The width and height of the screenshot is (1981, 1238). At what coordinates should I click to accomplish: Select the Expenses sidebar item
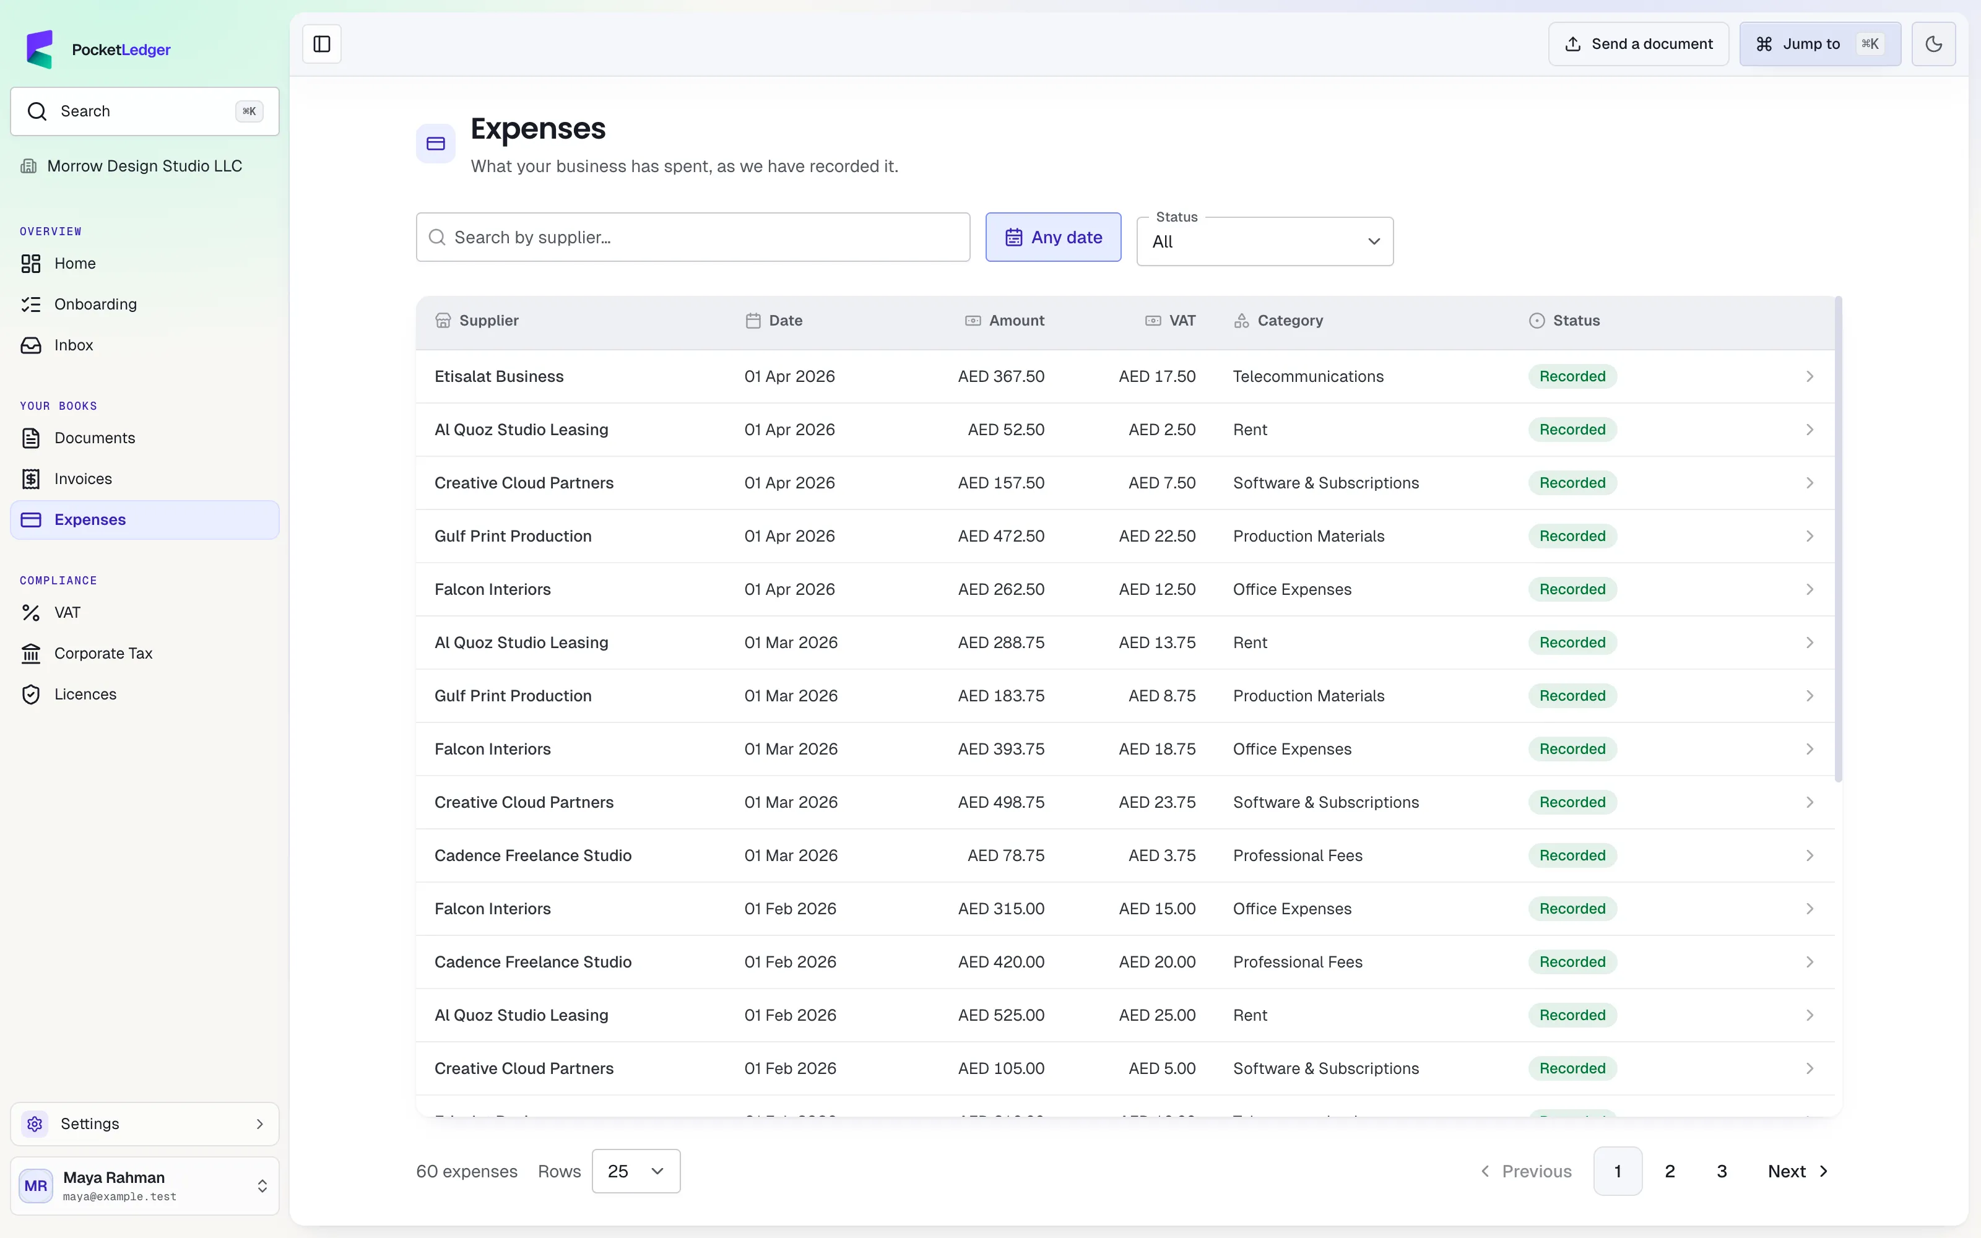tap(145, 520)
